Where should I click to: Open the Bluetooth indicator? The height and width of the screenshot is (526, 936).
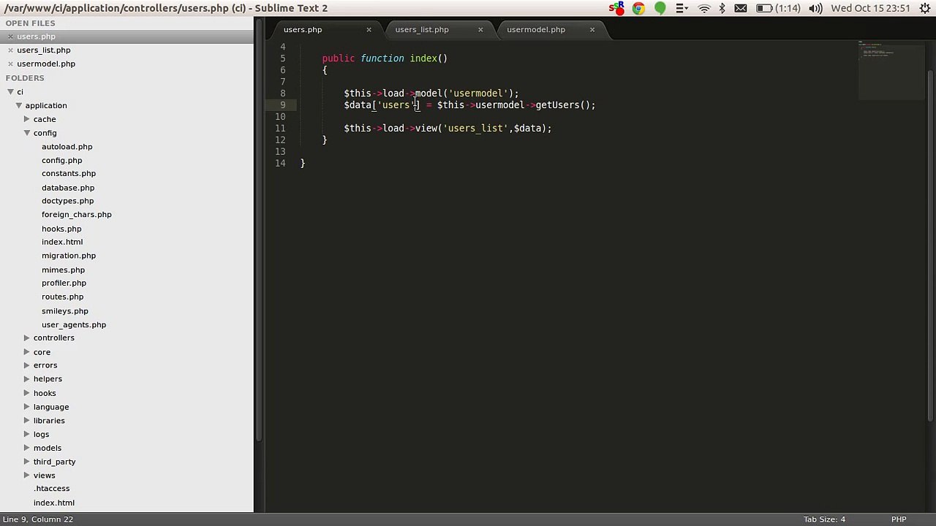(x=722, y=9)
